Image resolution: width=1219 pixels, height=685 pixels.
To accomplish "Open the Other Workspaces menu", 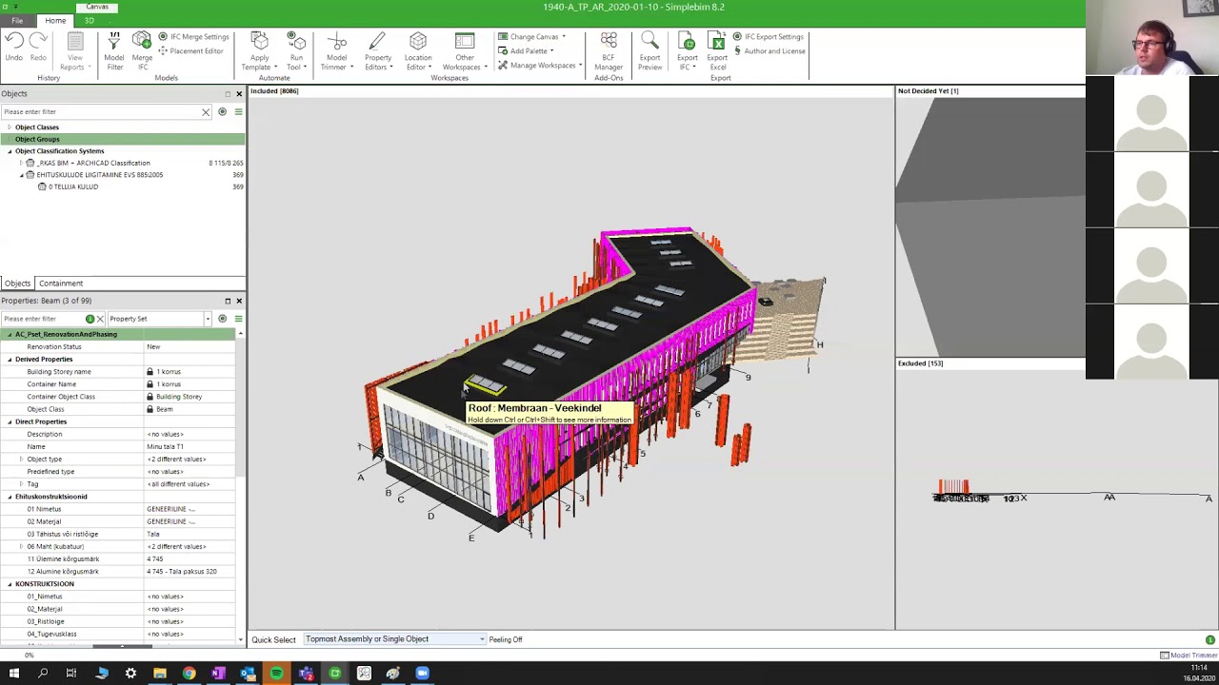I will (464, 51).
